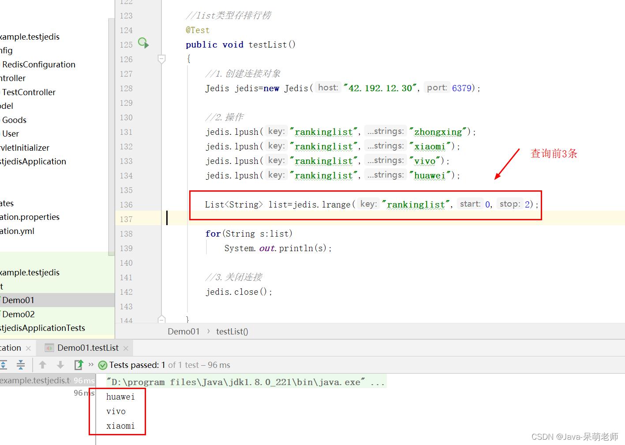625x445 pixels.
Task: Open Demo02 in the project tree
Action: click(19, 314)
